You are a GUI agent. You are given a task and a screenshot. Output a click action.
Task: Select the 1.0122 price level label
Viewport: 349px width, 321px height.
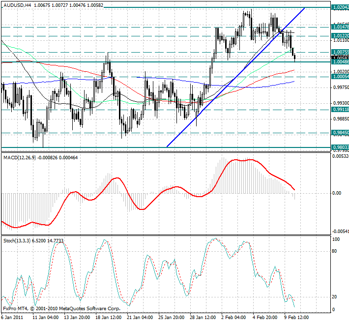click(340, 35)
